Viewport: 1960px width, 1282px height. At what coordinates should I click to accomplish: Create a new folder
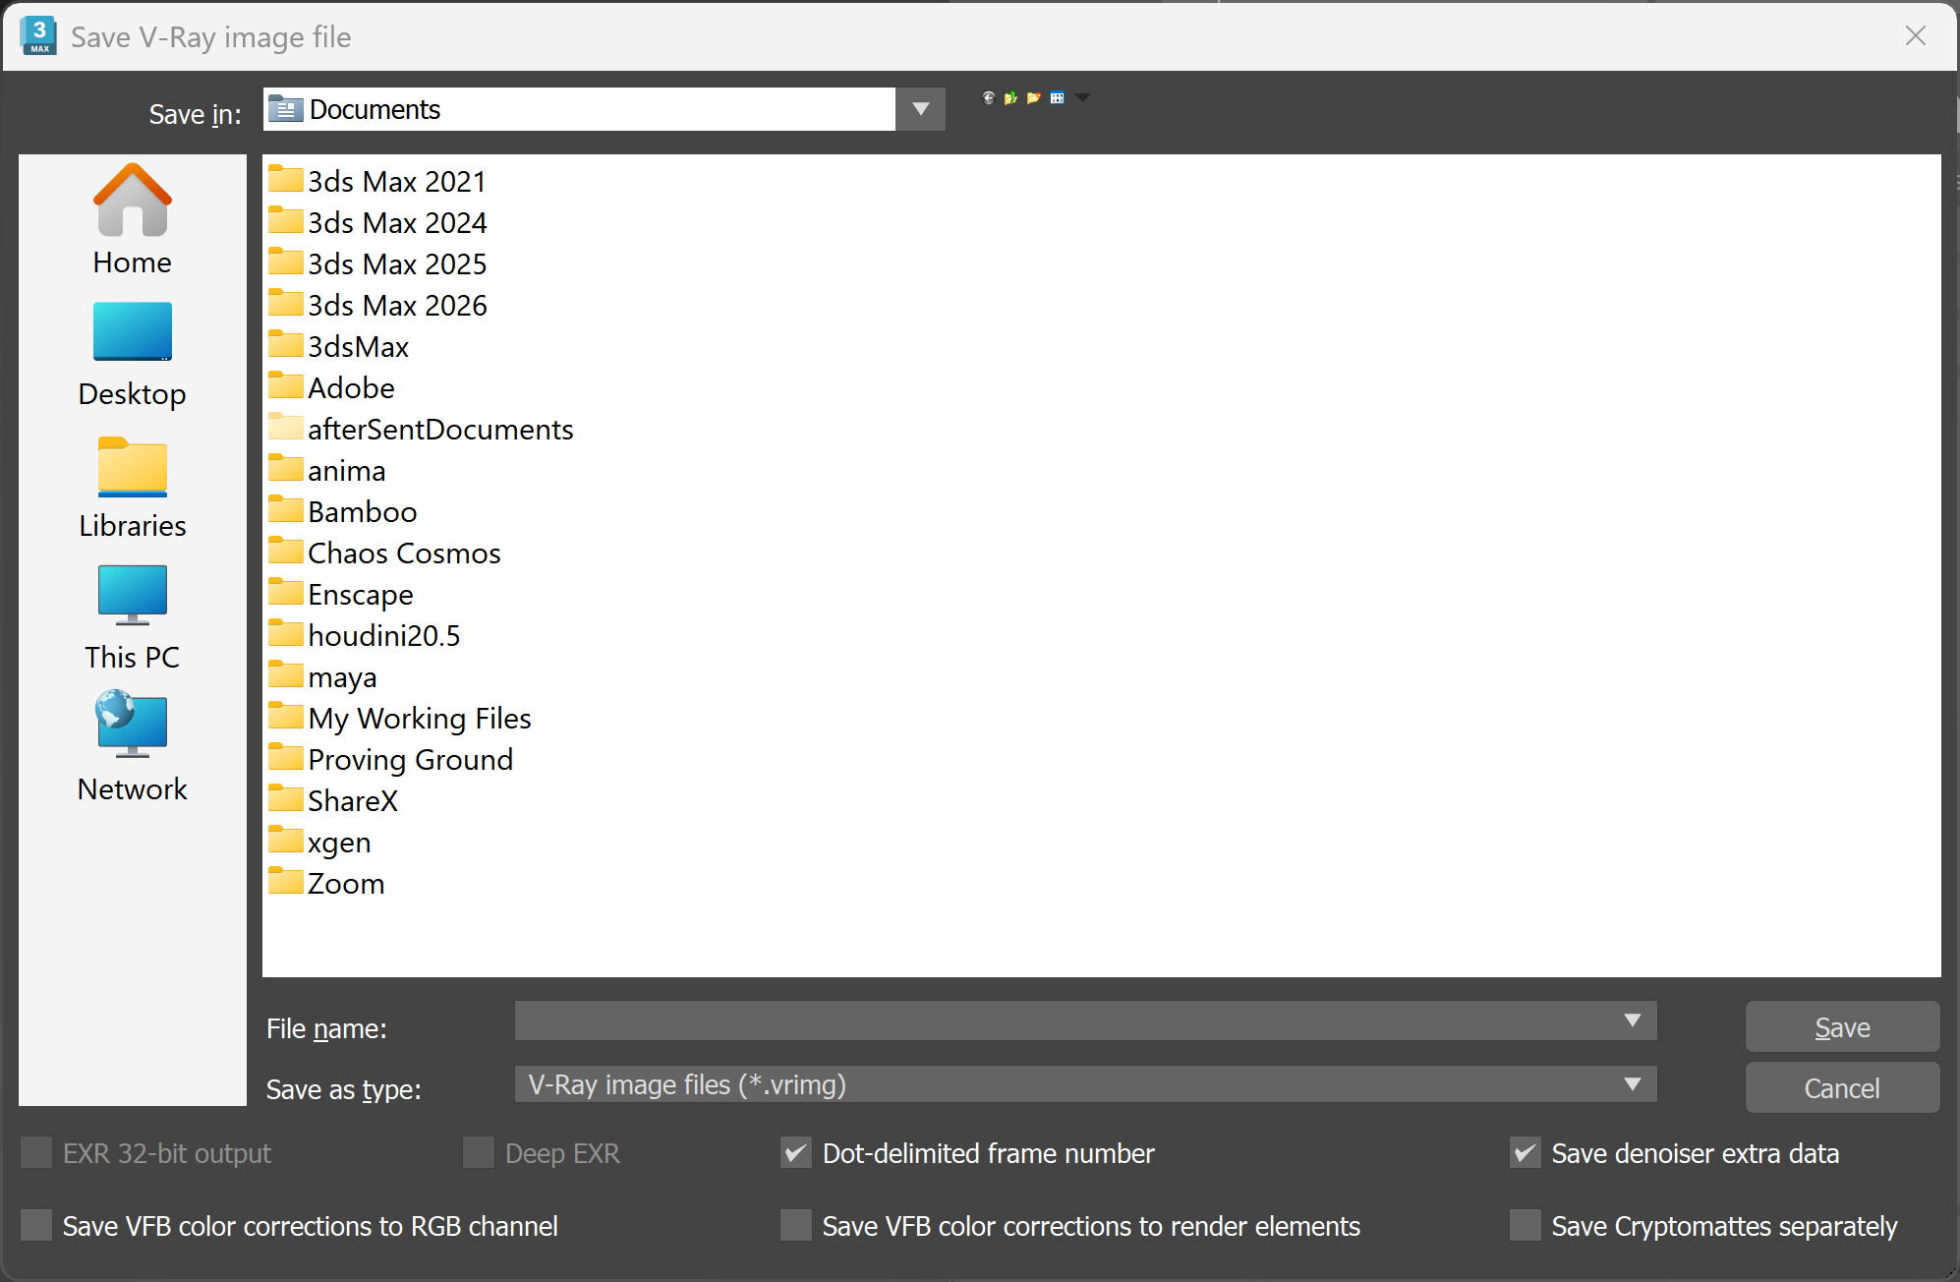1033,97
